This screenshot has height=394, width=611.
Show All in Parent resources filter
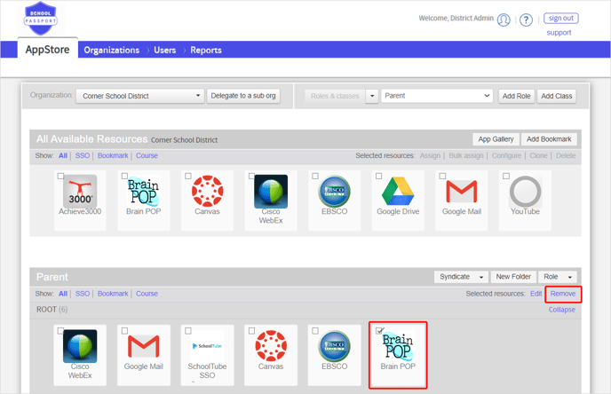[63, 294]
